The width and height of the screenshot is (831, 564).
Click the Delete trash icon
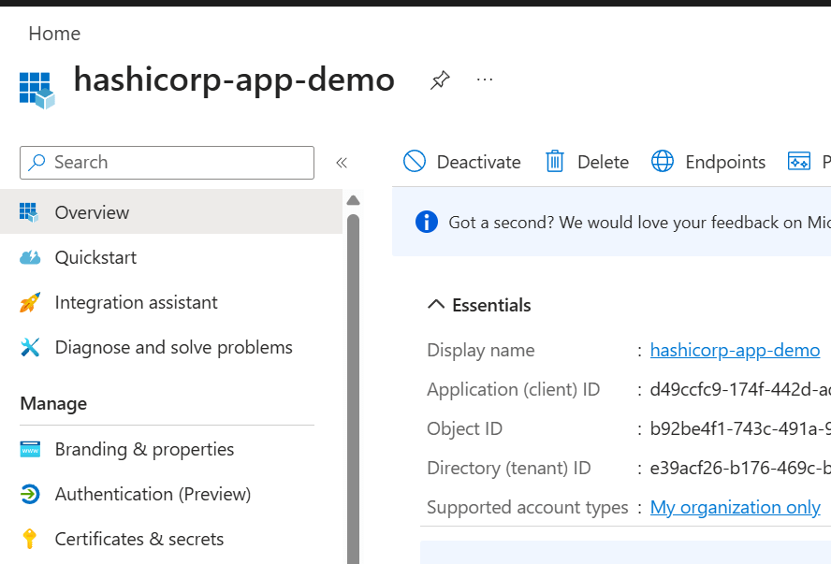point(555,162)
